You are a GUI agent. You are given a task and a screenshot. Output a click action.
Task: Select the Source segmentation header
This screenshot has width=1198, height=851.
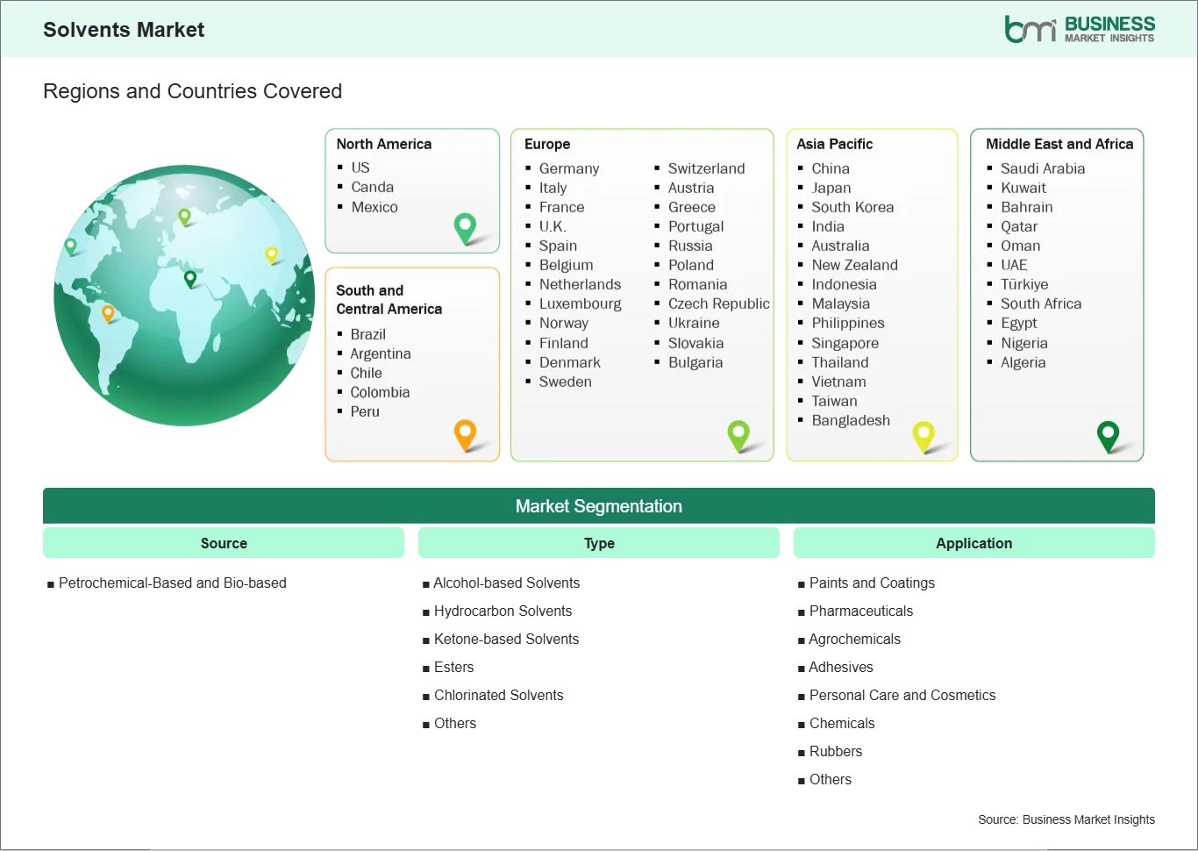pos(224,543)
